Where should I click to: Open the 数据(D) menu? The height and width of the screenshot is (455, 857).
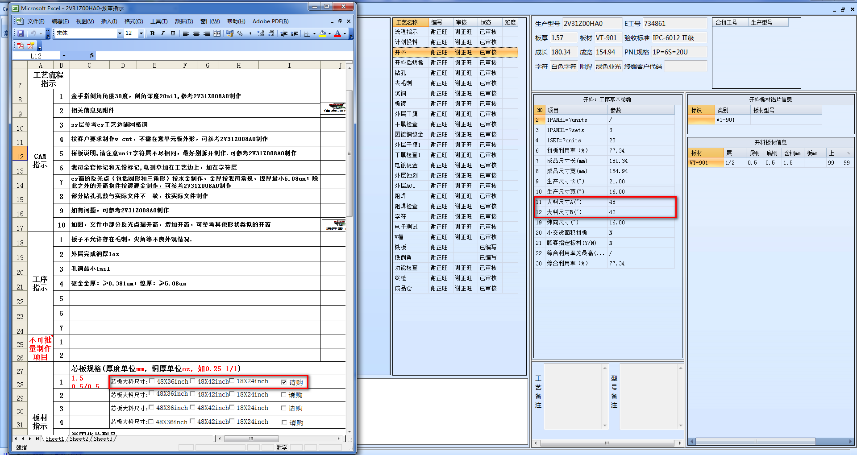click(184, 21)
